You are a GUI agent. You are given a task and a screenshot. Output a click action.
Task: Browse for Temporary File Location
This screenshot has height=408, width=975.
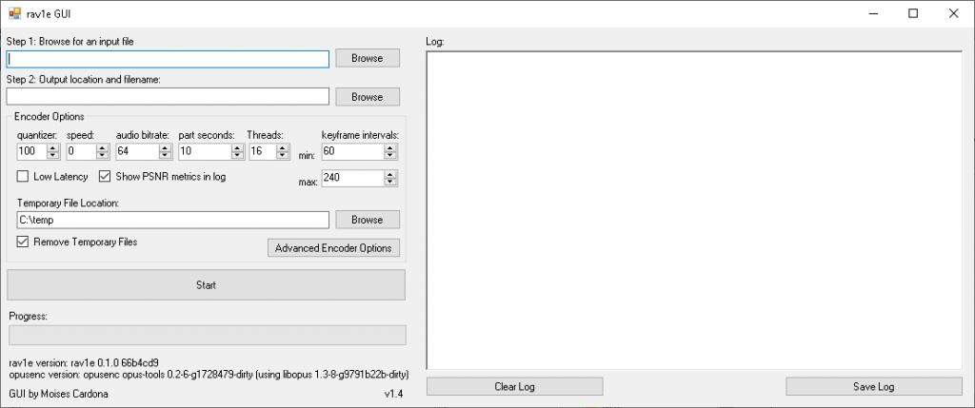(x=368, y=220)
